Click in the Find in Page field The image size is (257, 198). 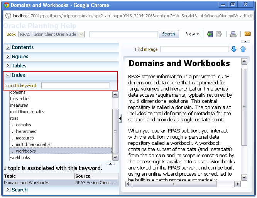coord(194,49)
